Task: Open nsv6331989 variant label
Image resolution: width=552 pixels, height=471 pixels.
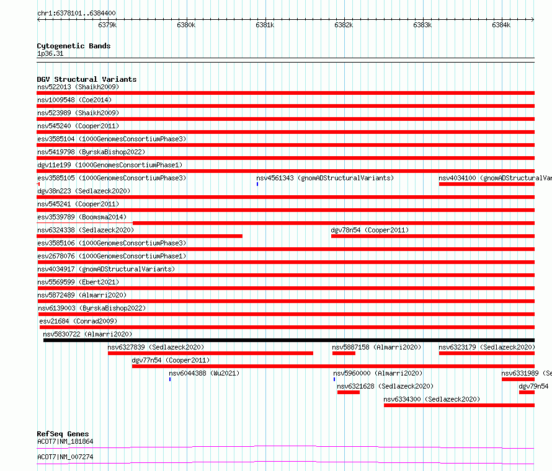Action: coord(527,373)
